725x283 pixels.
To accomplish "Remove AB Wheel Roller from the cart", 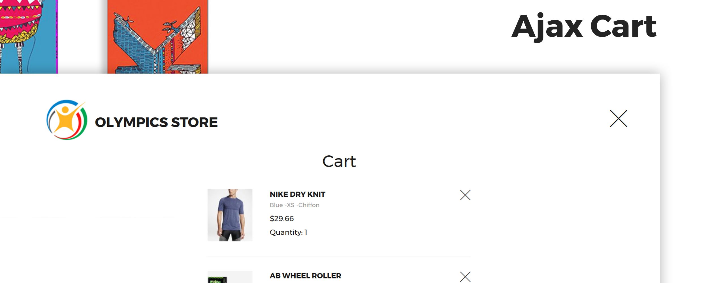I will [465, 276].
